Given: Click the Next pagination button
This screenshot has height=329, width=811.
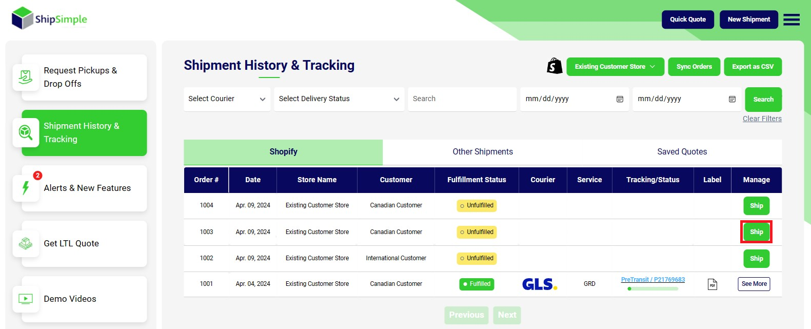Looking at the screenshot, I should tap(507, 315).
